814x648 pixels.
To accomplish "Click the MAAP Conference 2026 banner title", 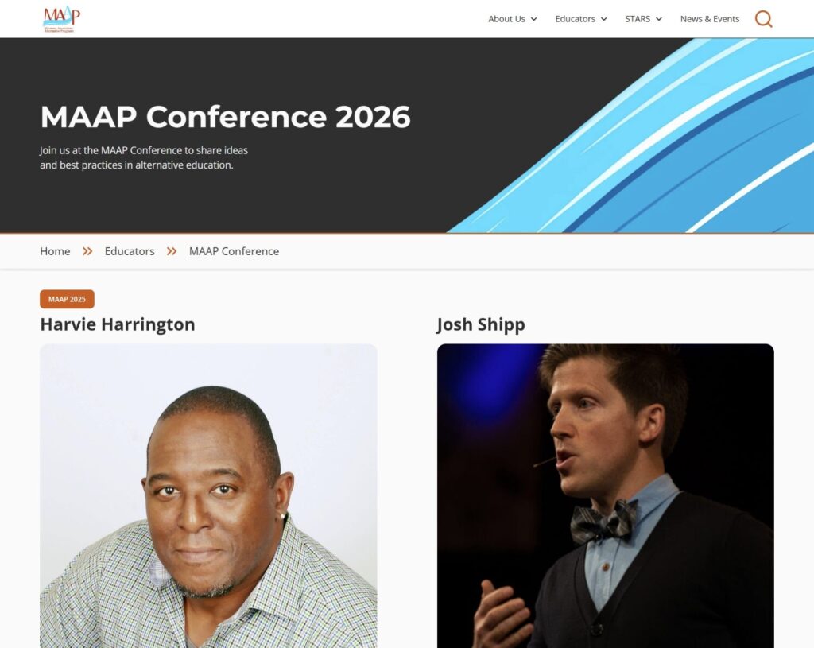I will [225, 117].
